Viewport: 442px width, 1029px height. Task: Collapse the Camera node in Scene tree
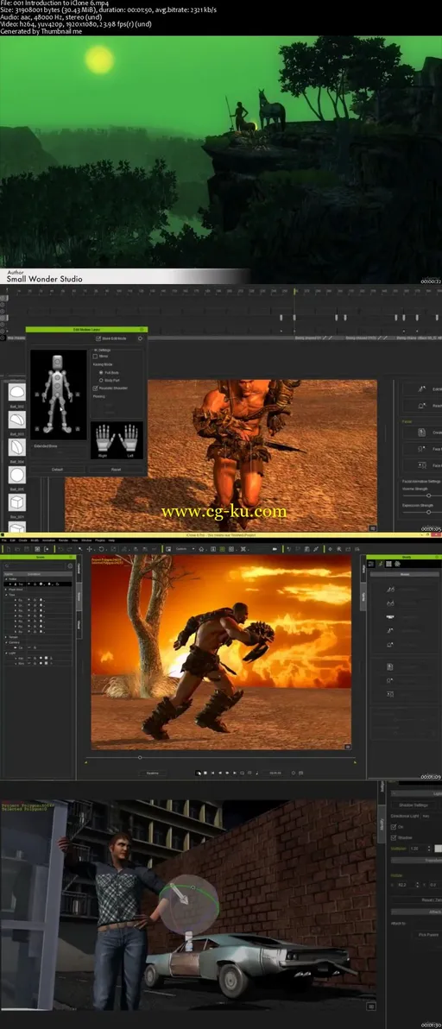pos(5,641)
